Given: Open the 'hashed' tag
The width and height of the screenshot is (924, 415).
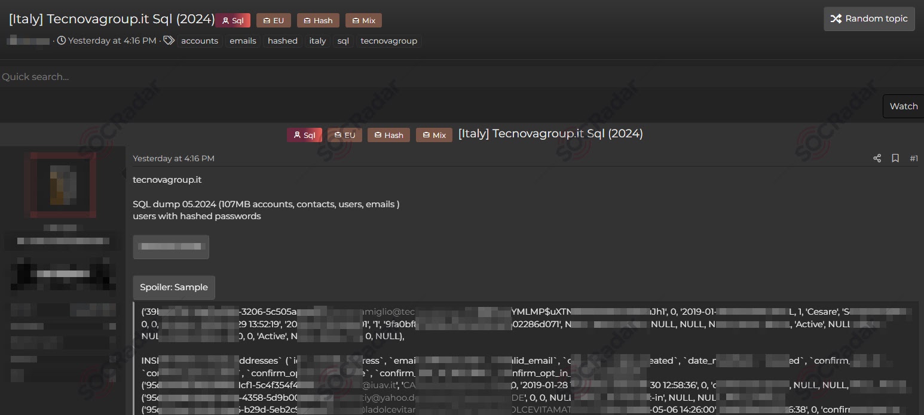Looking at the screenshot, I should 283,41.
